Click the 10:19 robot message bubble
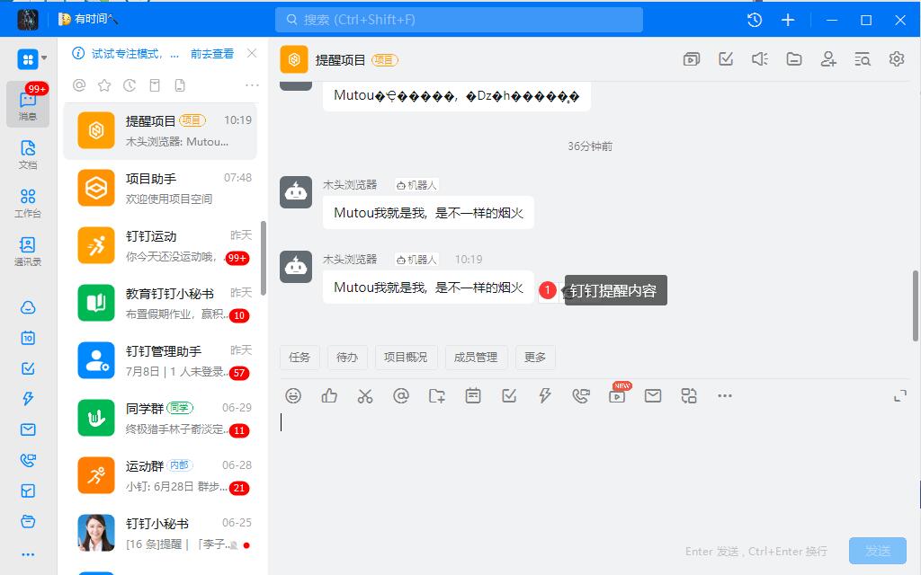The width and height of the screenshot is (921, 575). [428, 287]
